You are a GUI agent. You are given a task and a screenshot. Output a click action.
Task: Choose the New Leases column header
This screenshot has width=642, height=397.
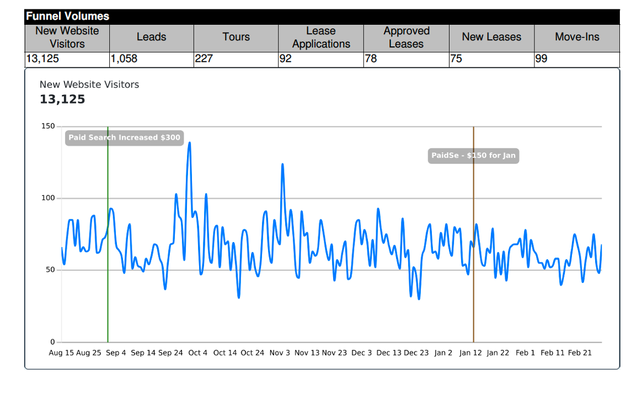point(491,37)
